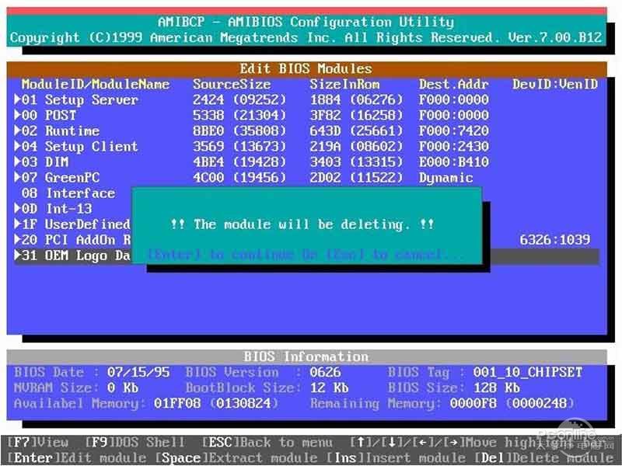Viewport: 622px width, 466px height.
Task: Click the arrow marker before 1F UserDefined
Action: [x=17, y=224]
